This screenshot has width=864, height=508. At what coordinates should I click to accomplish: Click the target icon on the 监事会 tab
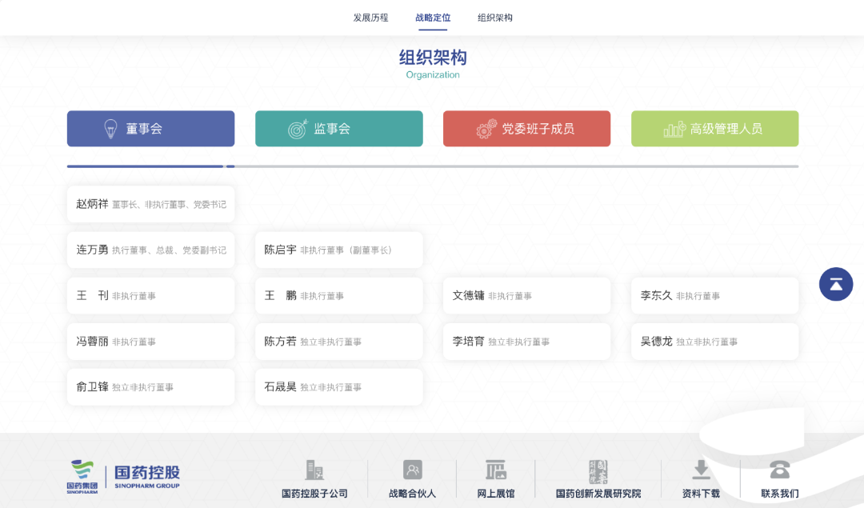pyautogui.click(x=297, y=128)
